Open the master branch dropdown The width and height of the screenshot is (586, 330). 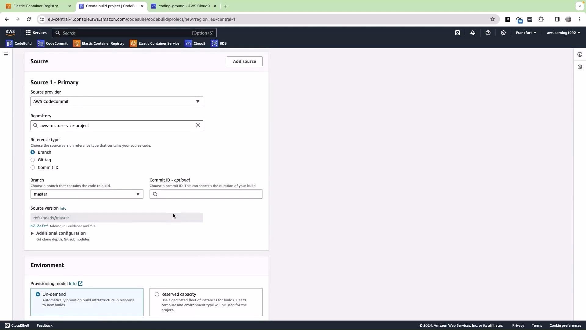[87, 194]
